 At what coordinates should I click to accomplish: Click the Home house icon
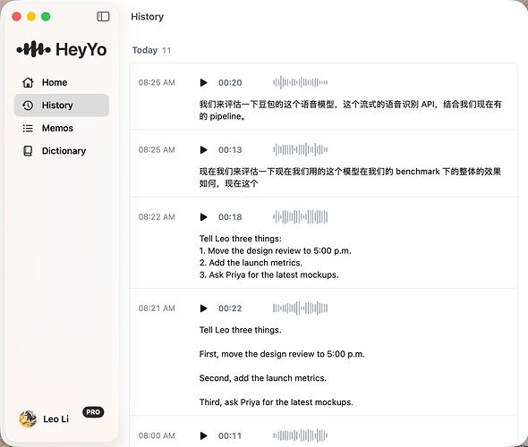pos(28,82)
